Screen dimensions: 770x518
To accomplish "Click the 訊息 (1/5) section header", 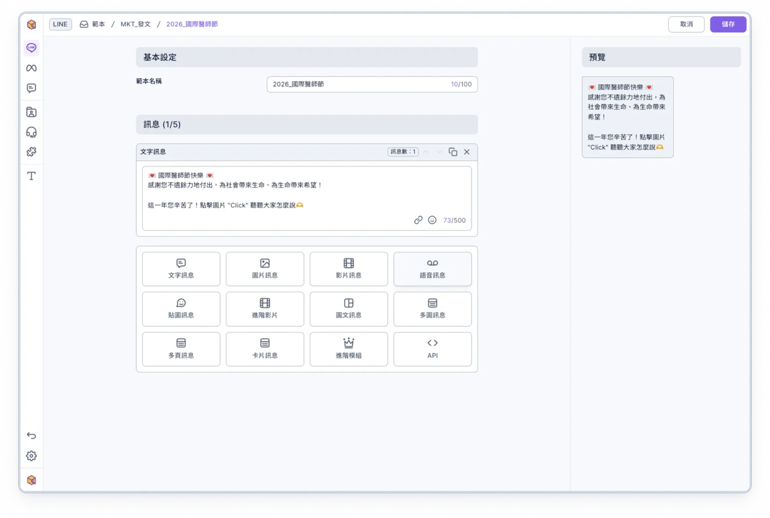I will tap(307, 125).
